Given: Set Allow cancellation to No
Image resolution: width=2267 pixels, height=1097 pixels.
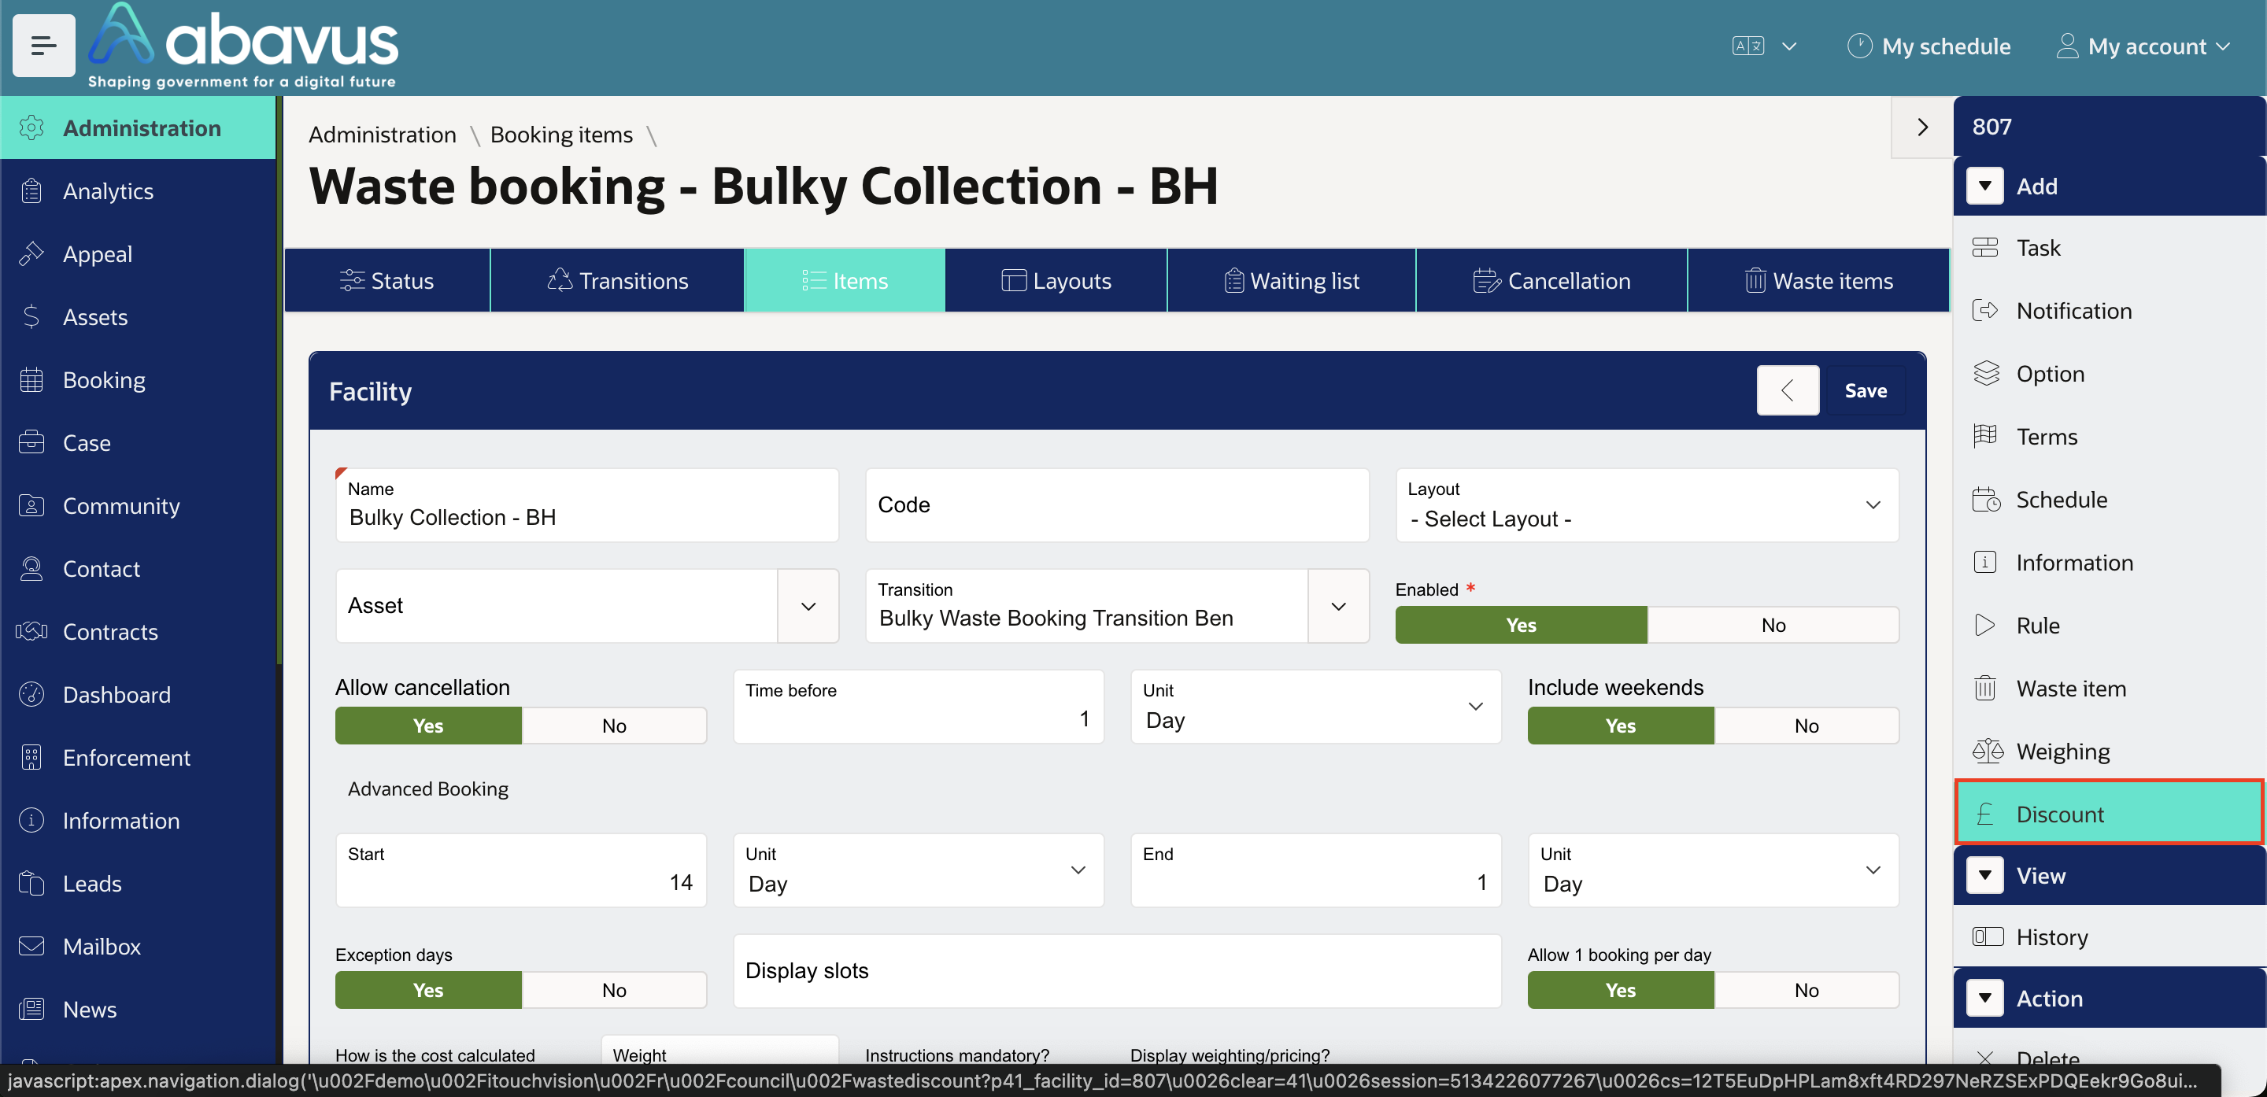Looking at the screenshot, I should click(x=614, y=726).
